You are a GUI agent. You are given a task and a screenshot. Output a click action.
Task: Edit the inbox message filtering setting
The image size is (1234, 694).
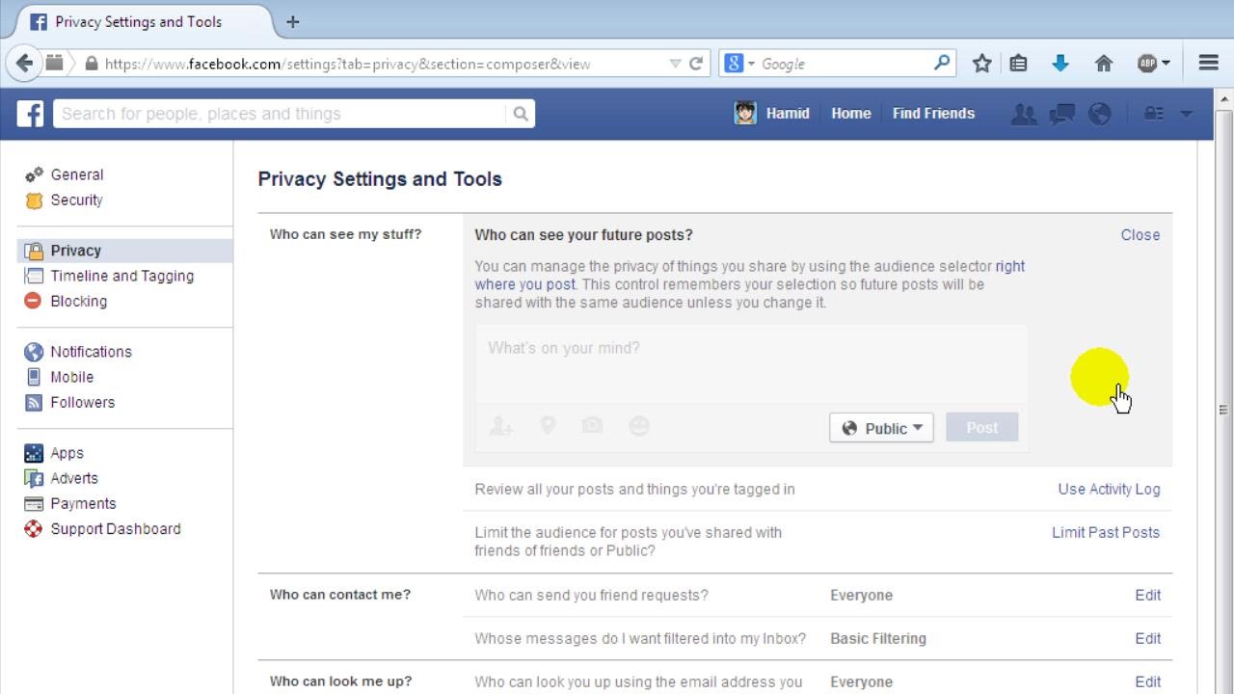point(1147,639)
